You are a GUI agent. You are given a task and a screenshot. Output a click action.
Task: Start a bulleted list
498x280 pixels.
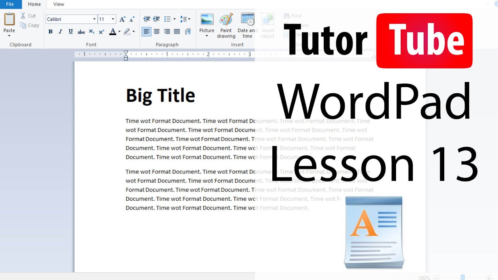coord(167,19)
